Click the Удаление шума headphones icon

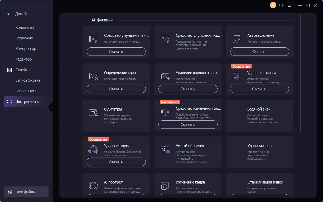(x=93, y=150)
